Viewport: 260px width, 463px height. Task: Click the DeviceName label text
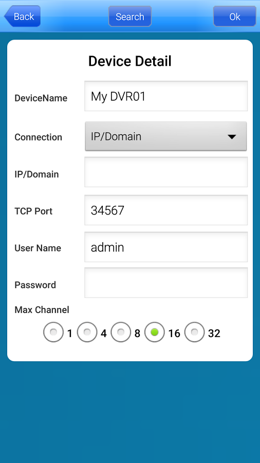[x=41, y=98]
